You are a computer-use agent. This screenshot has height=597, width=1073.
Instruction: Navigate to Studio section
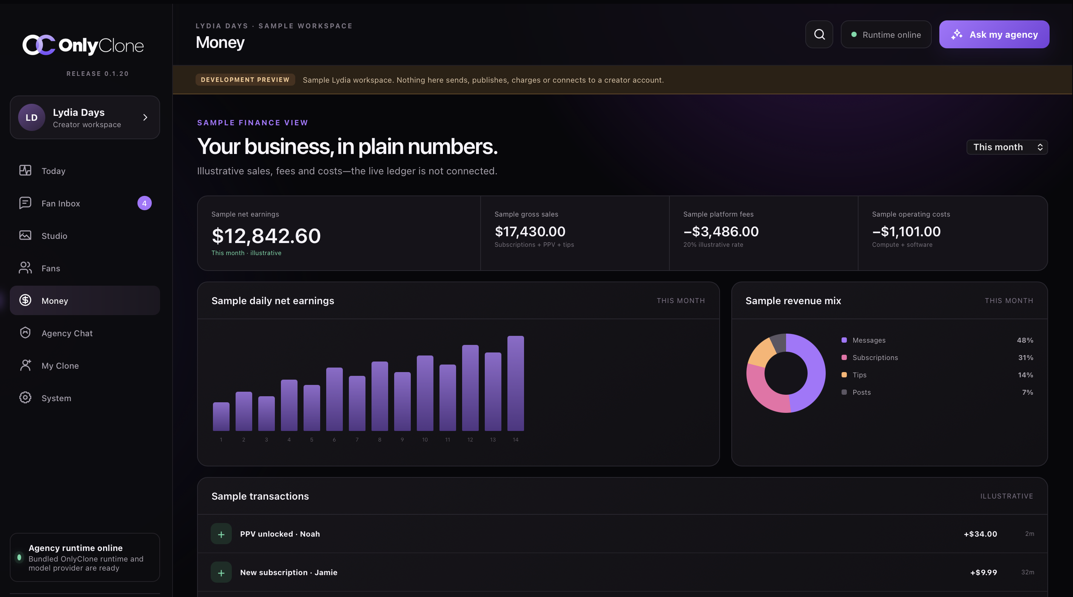tap(85, 235)
